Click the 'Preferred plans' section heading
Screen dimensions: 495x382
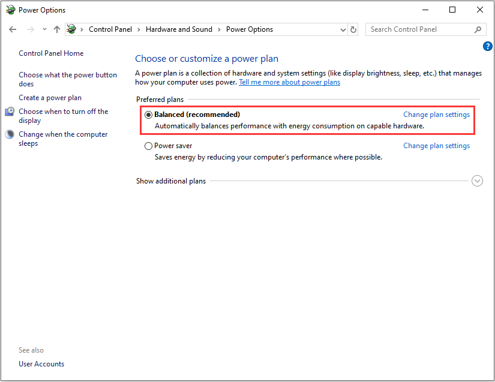(x=160, y=100)
